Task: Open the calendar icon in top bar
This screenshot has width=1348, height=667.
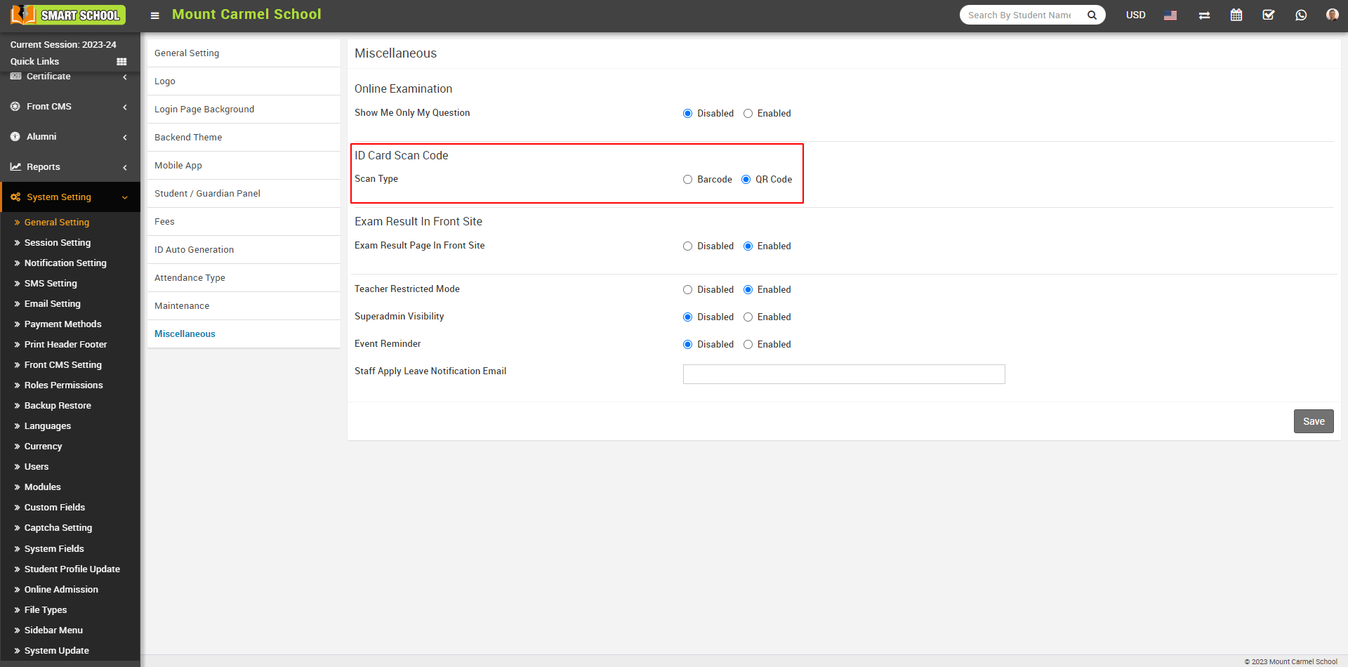Action: coord(1236,15)
